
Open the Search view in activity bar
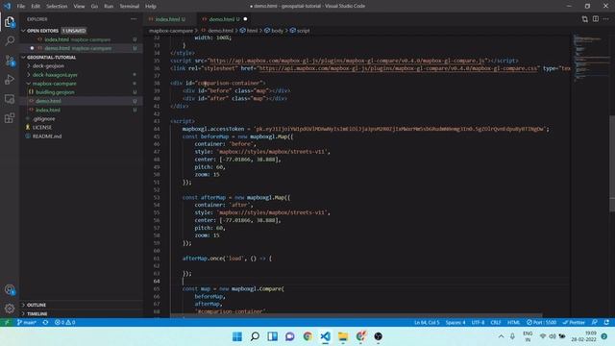[x=10, y=40]
